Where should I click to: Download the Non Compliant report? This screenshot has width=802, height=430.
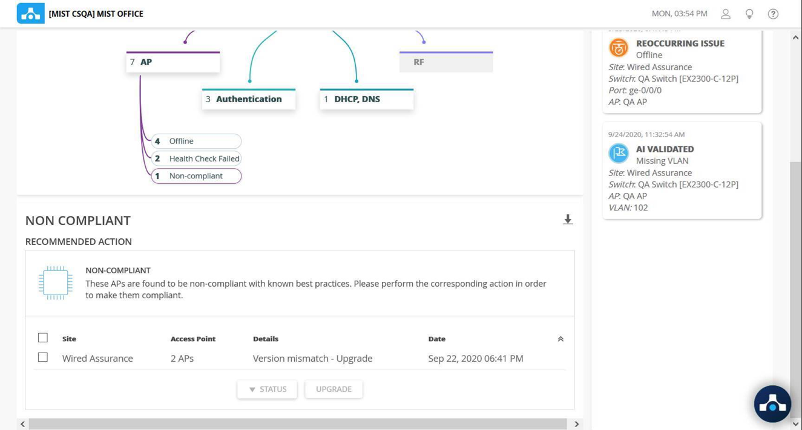tap(567, 220)
